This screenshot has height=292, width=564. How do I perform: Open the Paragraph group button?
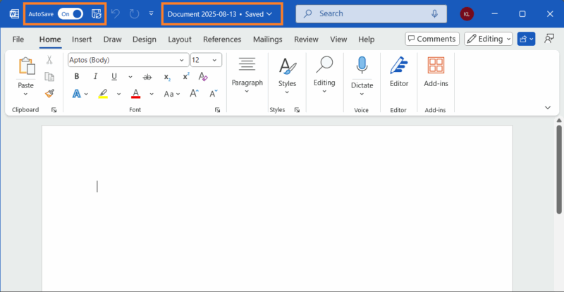click(247, 75)
